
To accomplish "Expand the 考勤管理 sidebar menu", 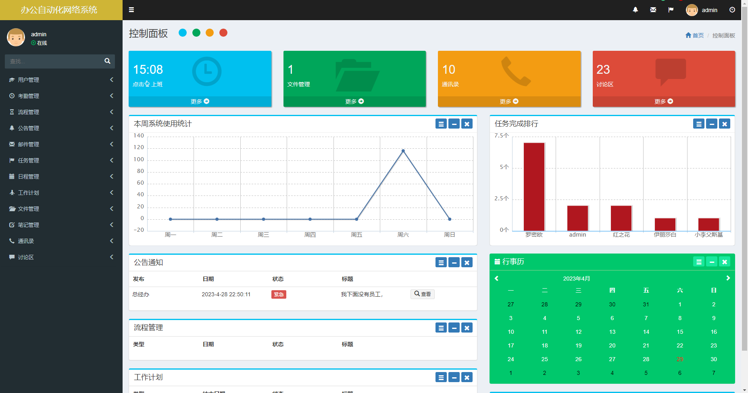I will coord(60,96).
